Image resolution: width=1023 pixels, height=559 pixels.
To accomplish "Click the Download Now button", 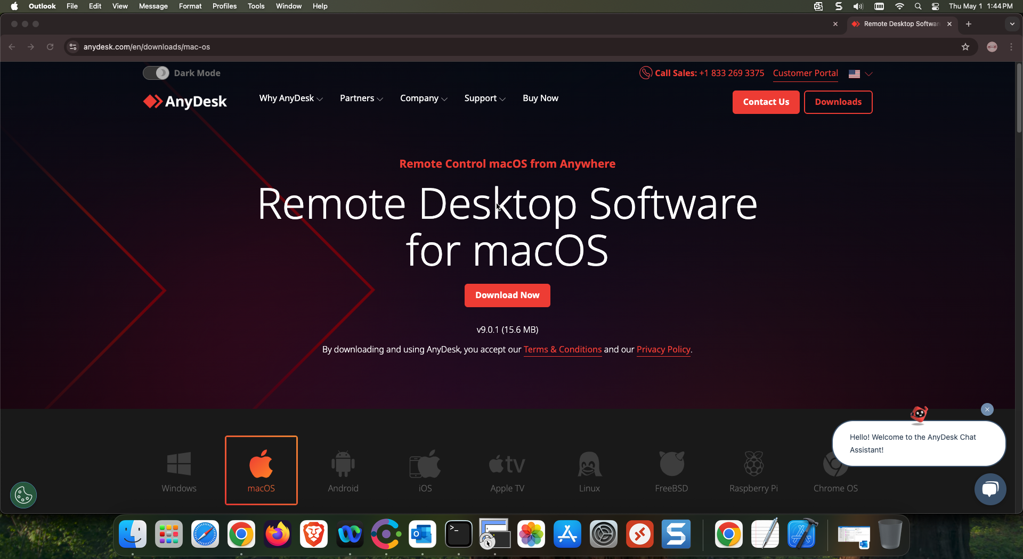I will 507,295.
